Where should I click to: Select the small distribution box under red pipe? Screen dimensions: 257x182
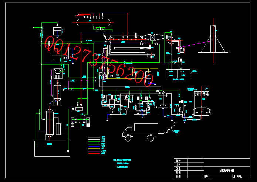(x=79, y=109)
